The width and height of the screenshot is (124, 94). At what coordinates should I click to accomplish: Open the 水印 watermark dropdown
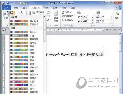pos(67,12)
